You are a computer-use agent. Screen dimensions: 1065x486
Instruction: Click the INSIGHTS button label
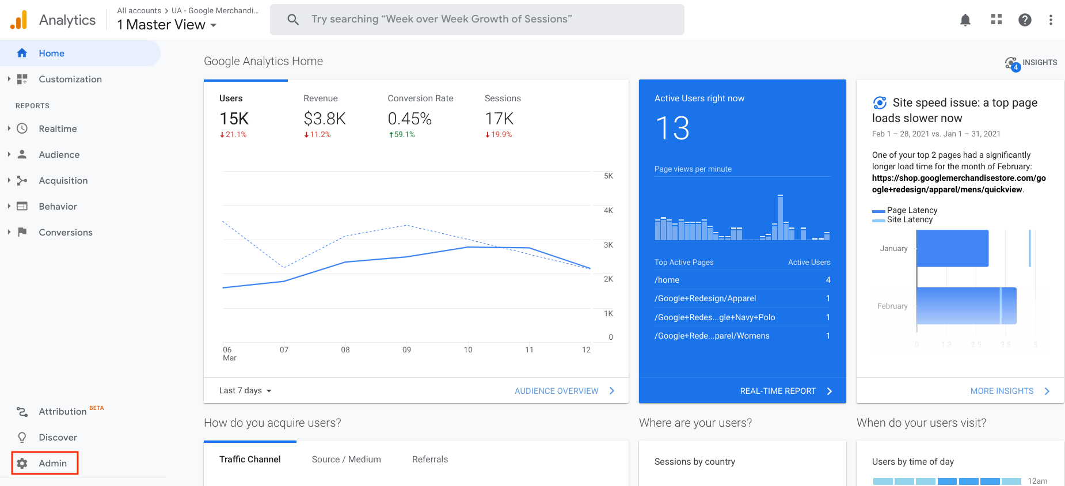click(1040, 62)
